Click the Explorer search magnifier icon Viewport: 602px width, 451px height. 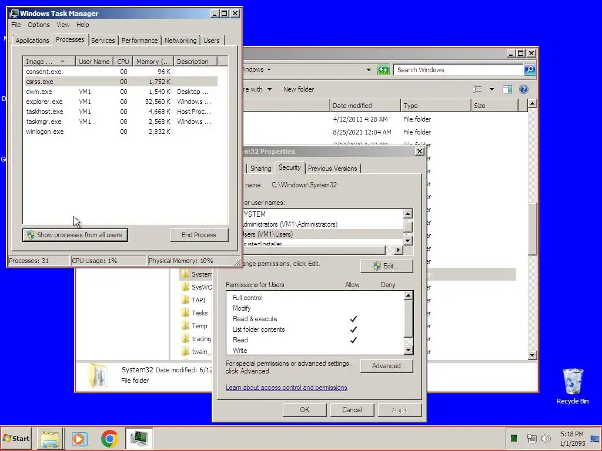[530, 70]
